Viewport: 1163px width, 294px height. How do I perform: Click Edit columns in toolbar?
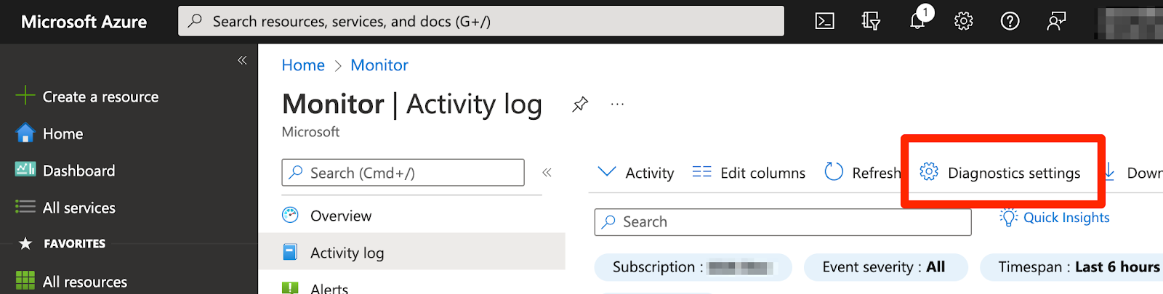coord(749,173)
